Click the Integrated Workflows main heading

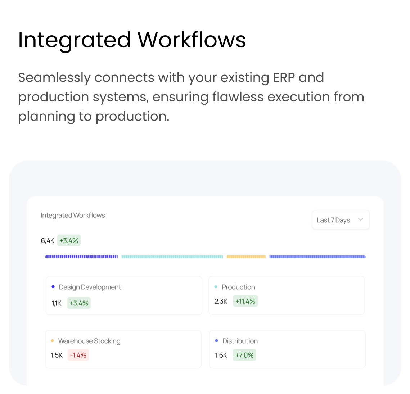tap(132, 40)
